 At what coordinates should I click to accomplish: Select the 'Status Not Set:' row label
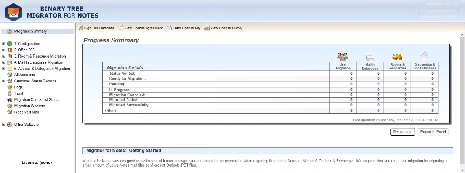pyautogui.click(x=122, y=73)
